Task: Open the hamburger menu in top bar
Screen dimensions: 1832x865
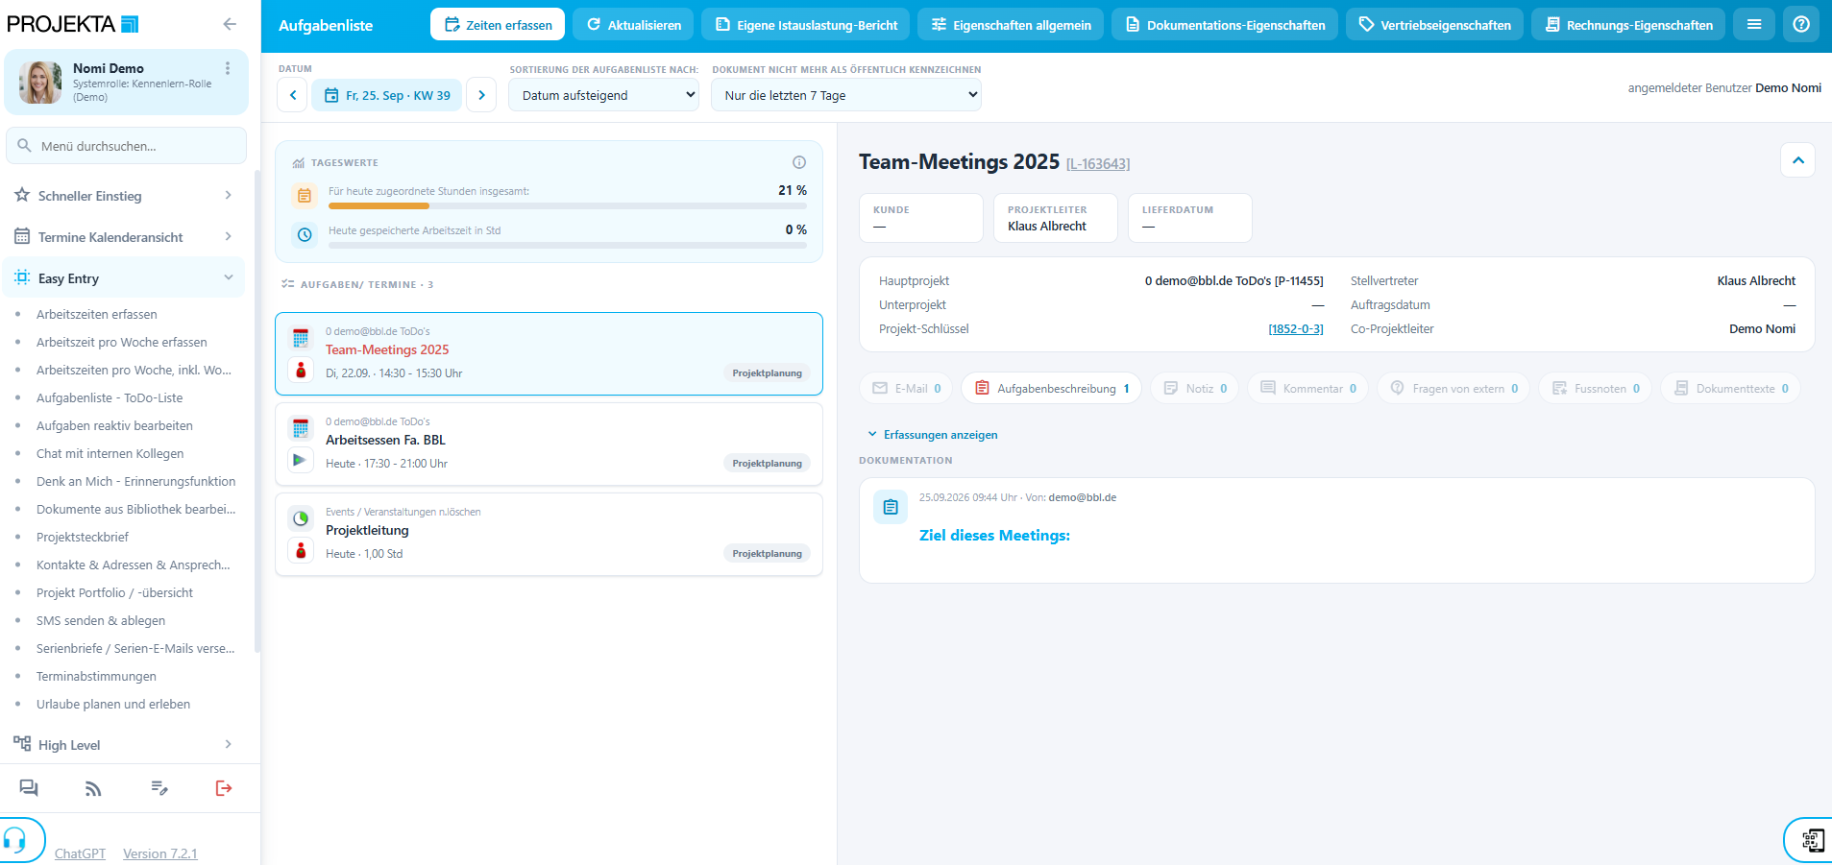Action: 1753,25
